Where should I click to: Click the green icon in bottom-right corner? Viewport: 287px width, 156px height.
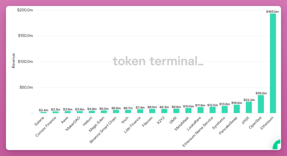pyautogui.click(x=277, y=145)
